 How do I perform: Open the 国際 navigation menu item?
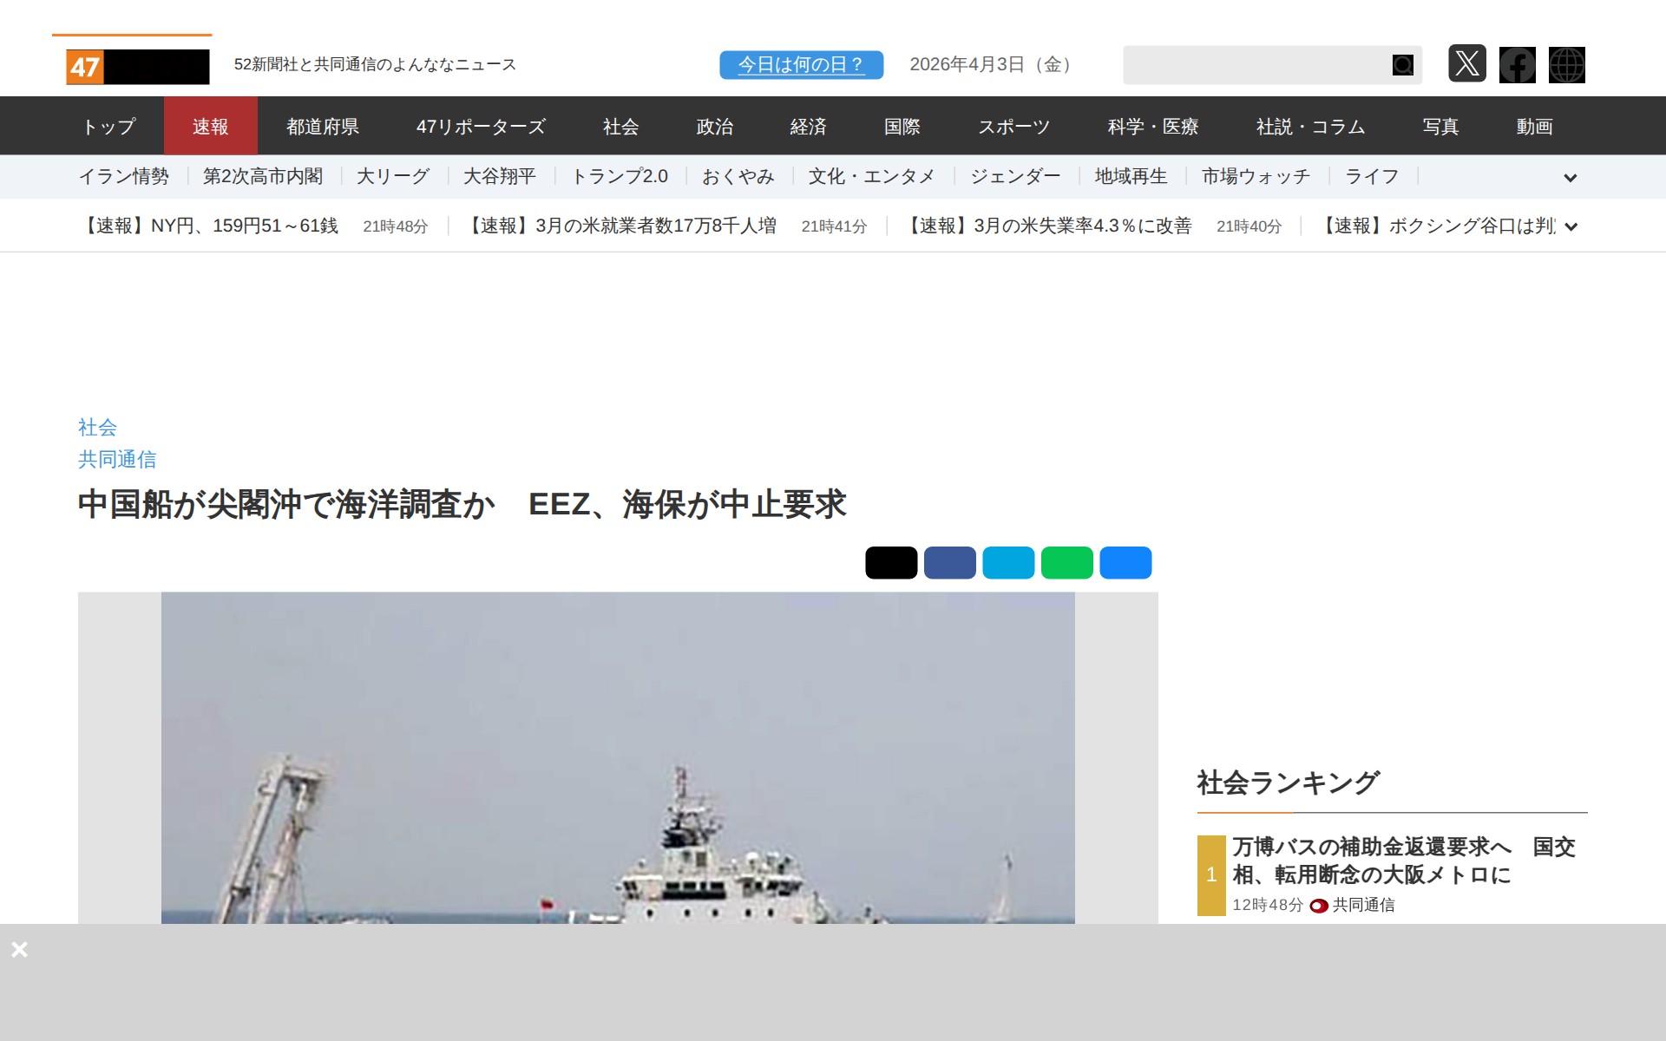point(902,127)
